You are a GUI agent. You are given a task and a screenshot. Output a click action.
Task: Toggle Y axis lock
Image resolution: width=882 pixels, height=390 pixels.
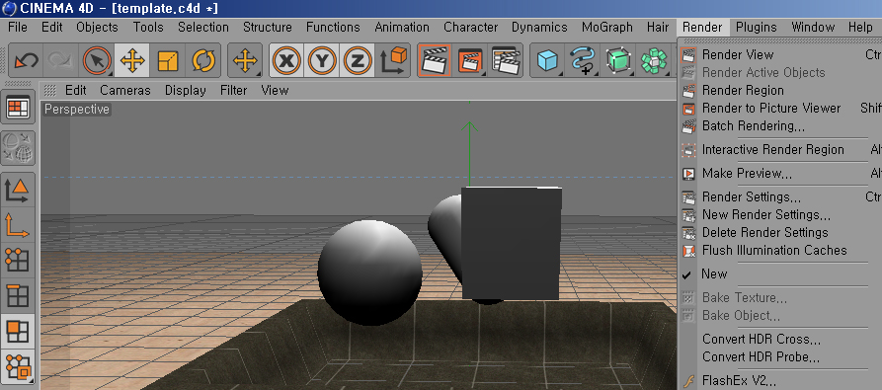(x=322, y=60)
